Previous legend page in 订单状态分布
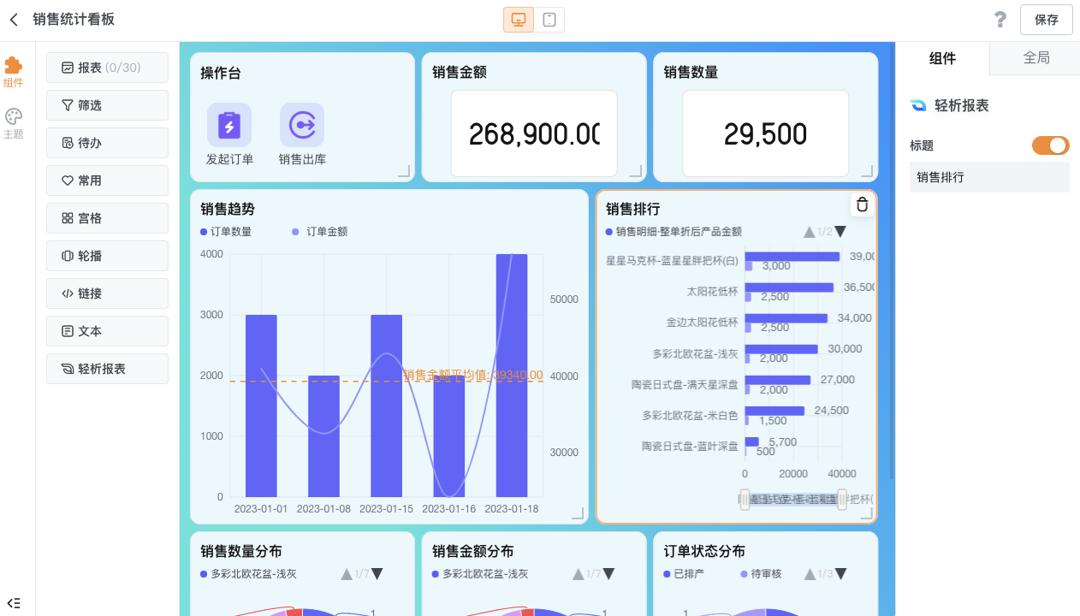 tap(810, 574)
